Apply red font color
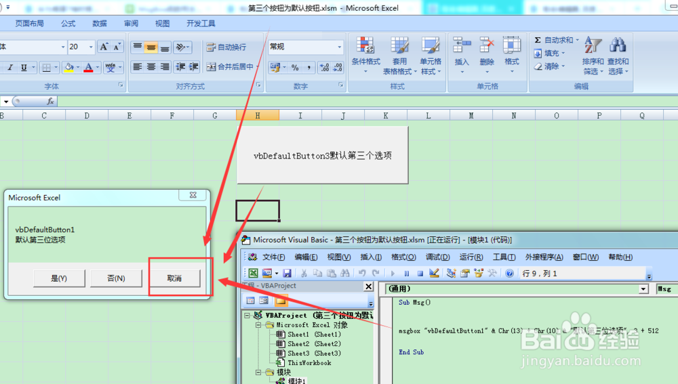Viewport: 678px width, 384px height. coord(88,67)
